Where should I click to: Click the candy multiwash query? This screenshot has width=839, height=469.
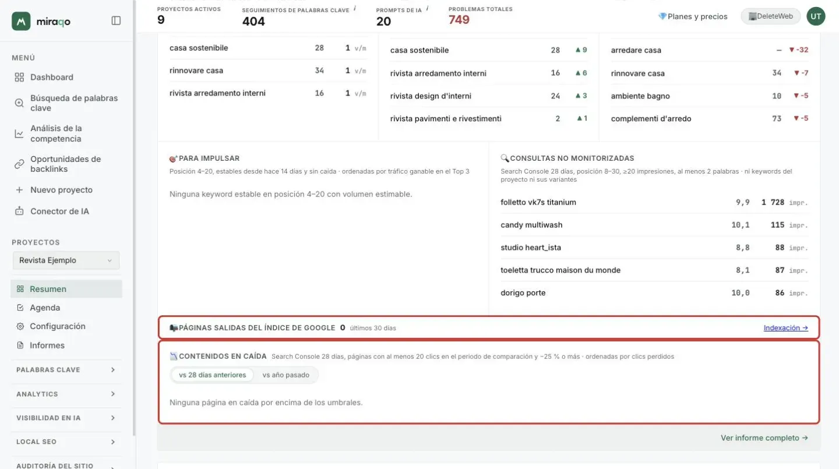531,225
